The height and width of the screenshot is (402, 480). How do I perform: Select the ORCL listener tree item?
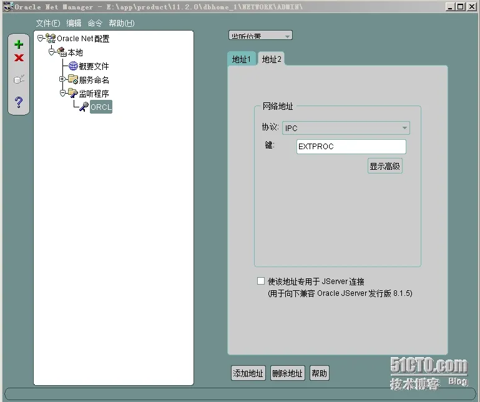(101, 107)
